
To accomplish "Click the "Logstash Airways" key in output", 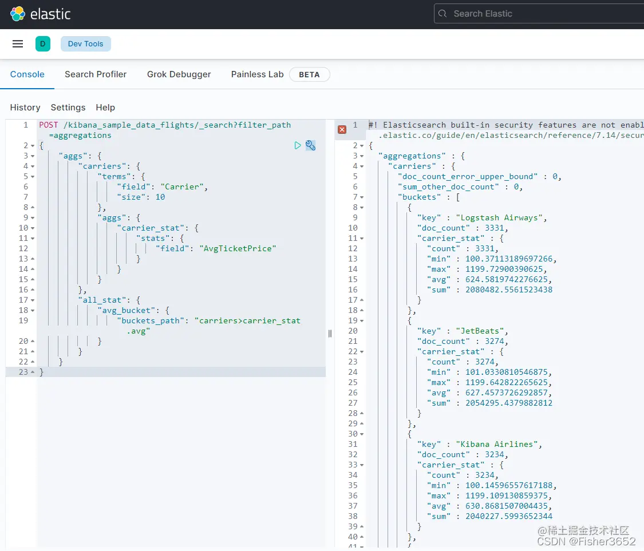I will click(499, 217).
